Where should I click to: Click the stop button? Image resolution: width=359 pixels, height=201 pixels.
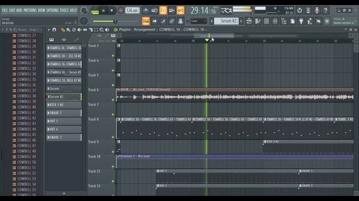112,11
